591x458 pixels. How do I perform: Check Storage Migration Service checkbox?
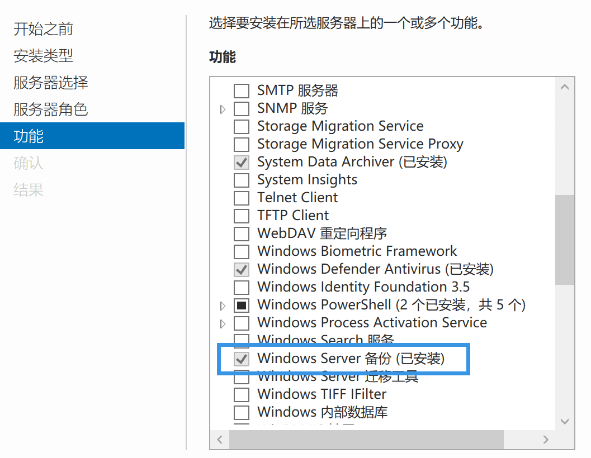(x=241, y=127)
